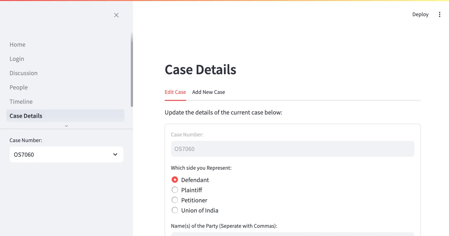Image resolution: width=449 pixels, height=236 pixels.
Task: Click the 'Name(s) of the Party' label
Action: [224, 226]
